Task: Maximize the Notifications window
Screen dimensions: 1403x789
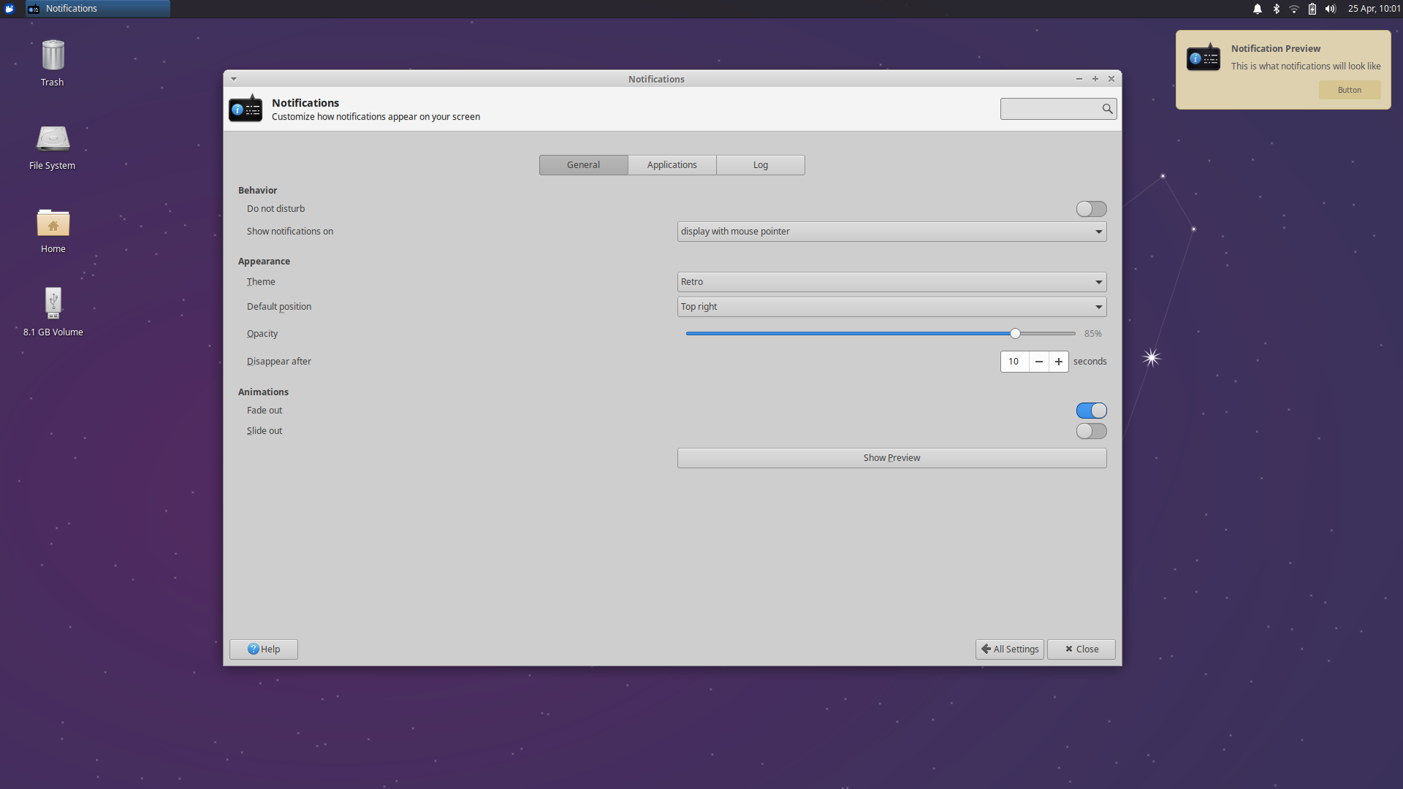Action: [1095, 79]
